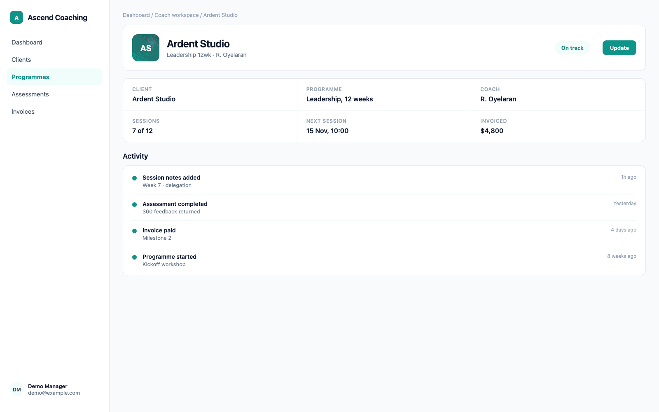The width and height of the screenshot is (659, 412).
Task: Click the green dot beside Programme started
Action: 134,257
